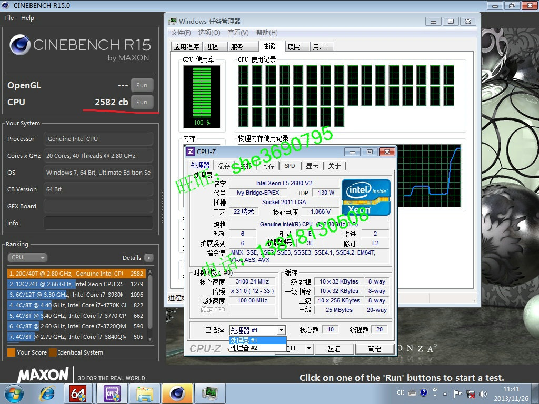Screen dimensions: 539x404
Task: Open Action Center flag icon
Action: click(457, 393)
